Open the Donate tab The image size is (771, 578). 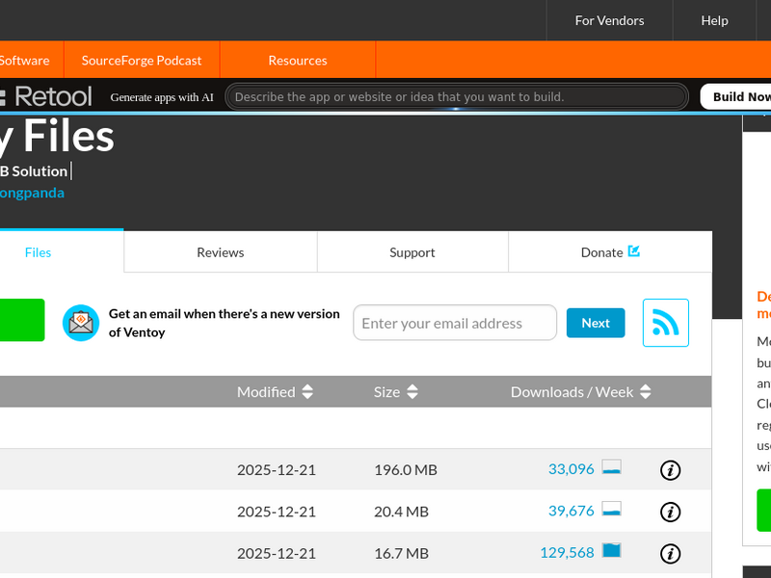tap(610, 252)
